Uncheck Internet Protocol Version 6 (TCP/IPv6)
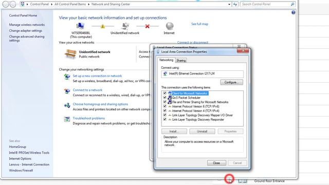The width and height of the screenshot is (329, 185). pos(164,106)
